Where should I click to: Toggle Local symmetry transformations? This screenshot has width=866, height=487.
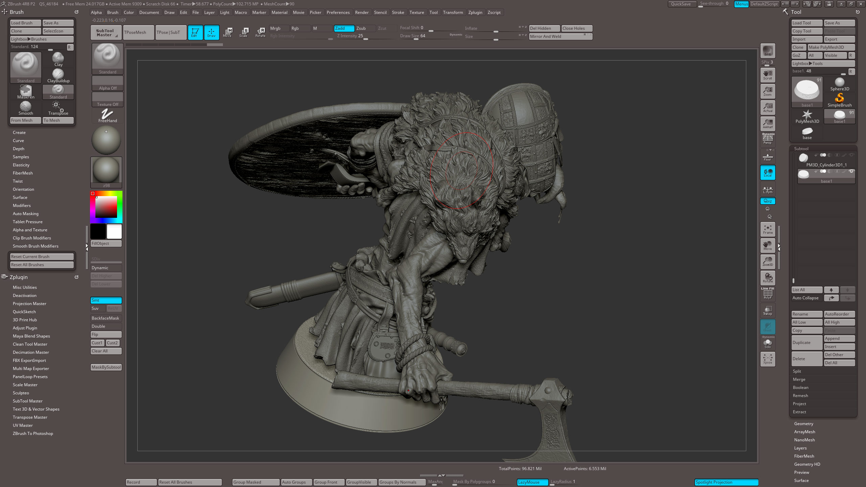[768, 172]
